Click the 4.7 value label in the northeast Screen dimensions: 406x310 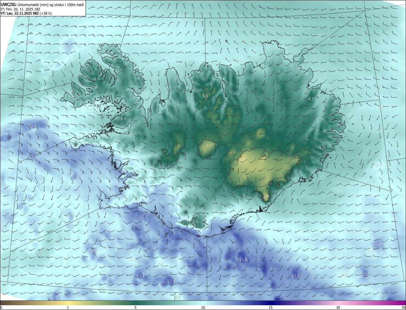coord(311,99)
